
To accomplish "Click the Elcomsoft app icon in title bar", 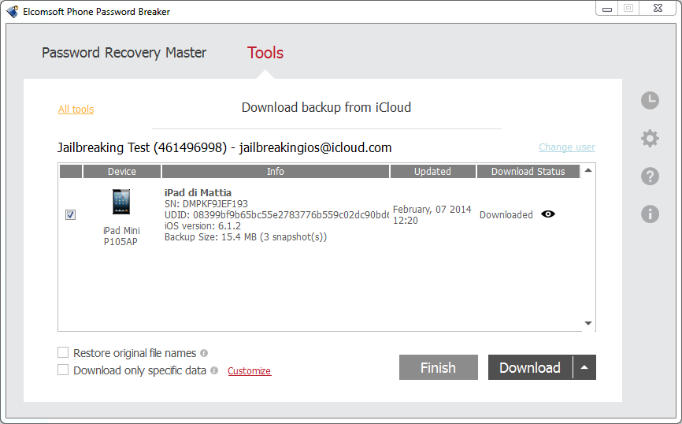I will tap(13, 11).
